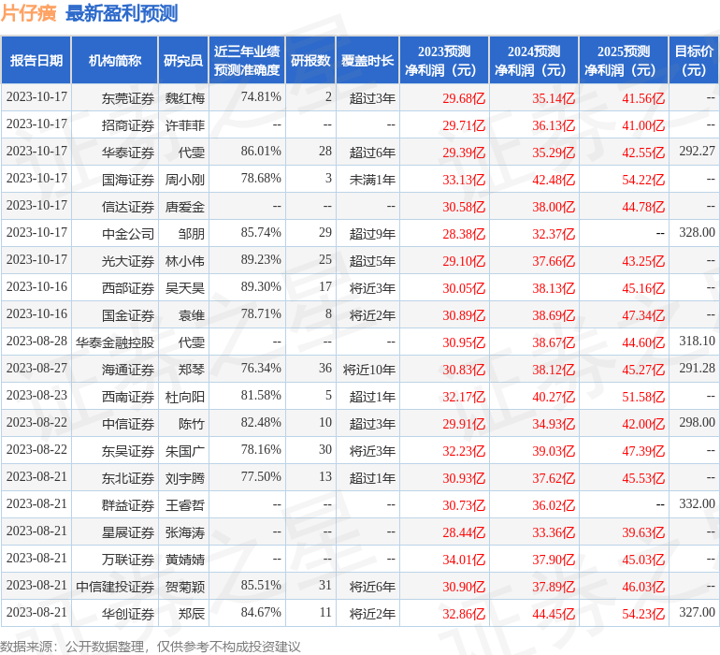
Task: Click 2025 forecast value 54.23亿
Action: point(643,614)
